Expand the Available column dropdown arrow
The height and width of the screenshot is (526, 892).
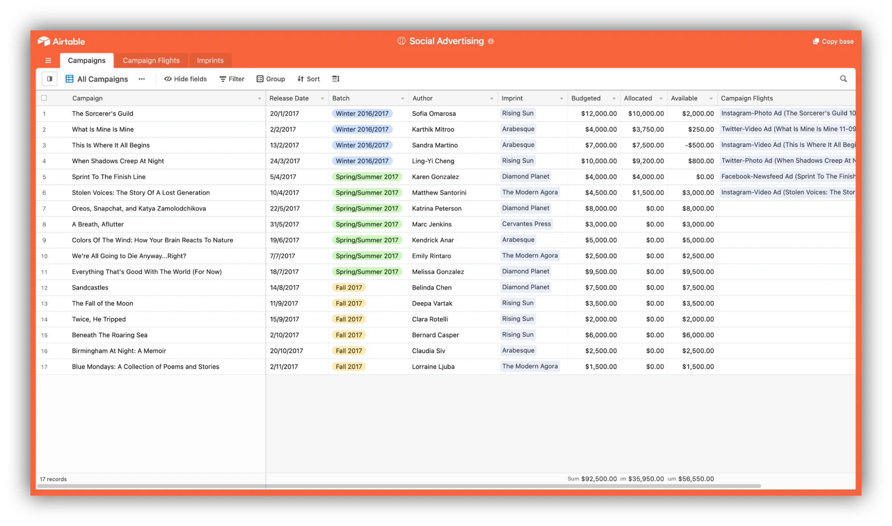pos(711,98)
